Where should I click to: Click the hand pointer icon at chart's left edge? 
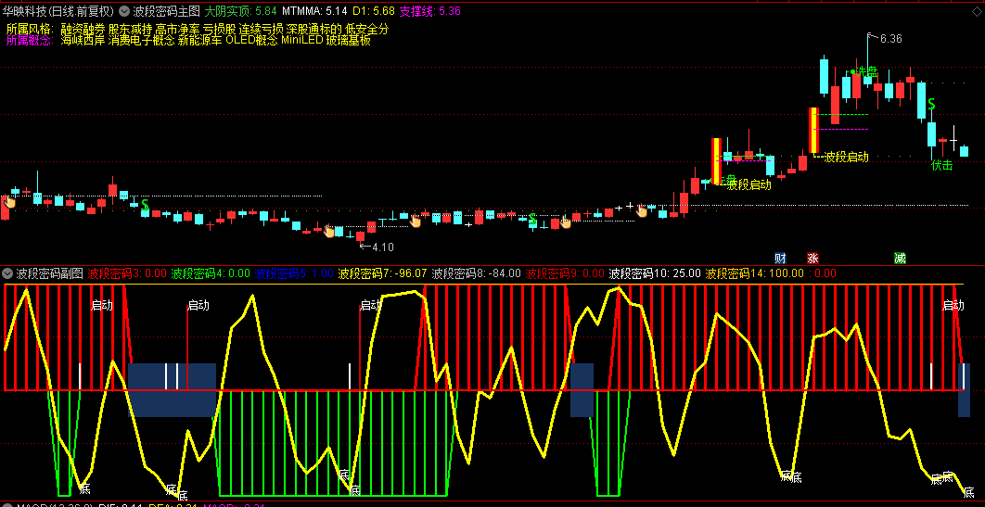(x=9, y=202)
